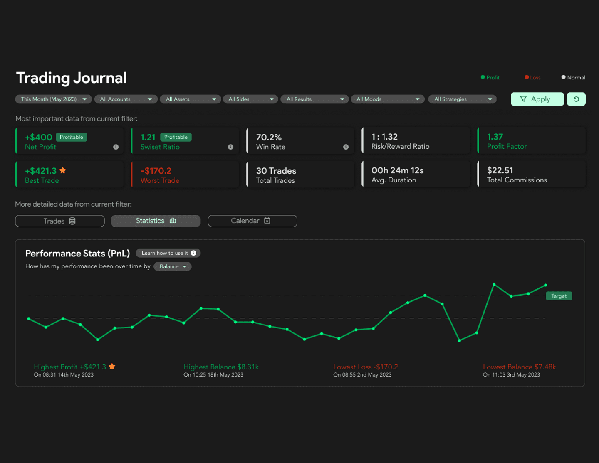Image resolution: width=599 pixels, height=463 pixels.
Task: Open the All Sides dropdown
Action: (x=250, y=99)
